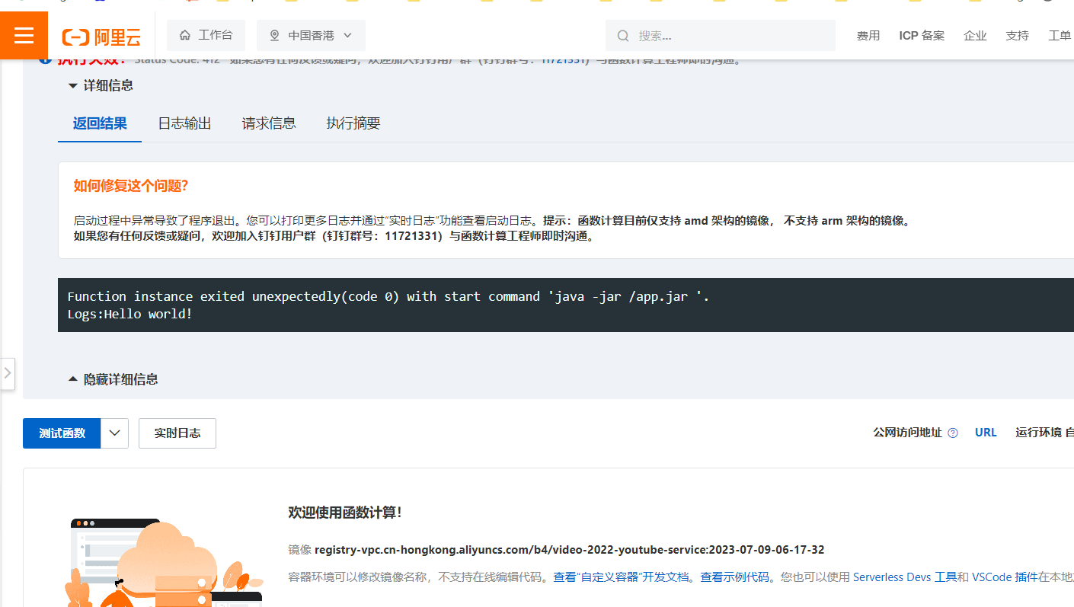Viewport: 1074px width, 607px height.
Task: Open the 费用 menu
Action: pos(868,36)
